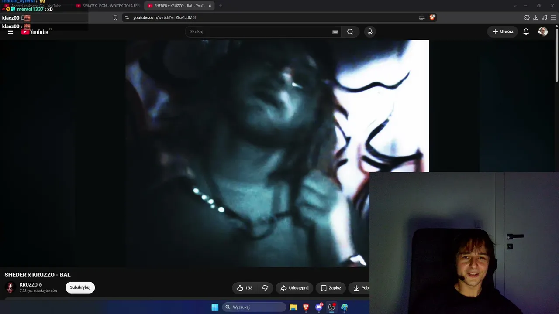Share the video via Udostępnij
The height and width of the screenshot is (314, 559).
pos(294,288)
